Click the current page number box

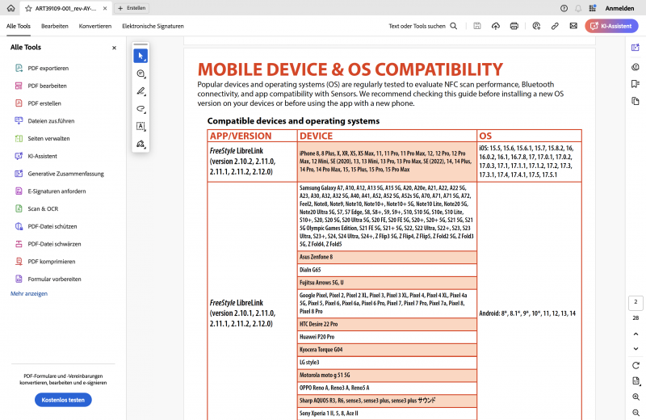pos(636,303)
